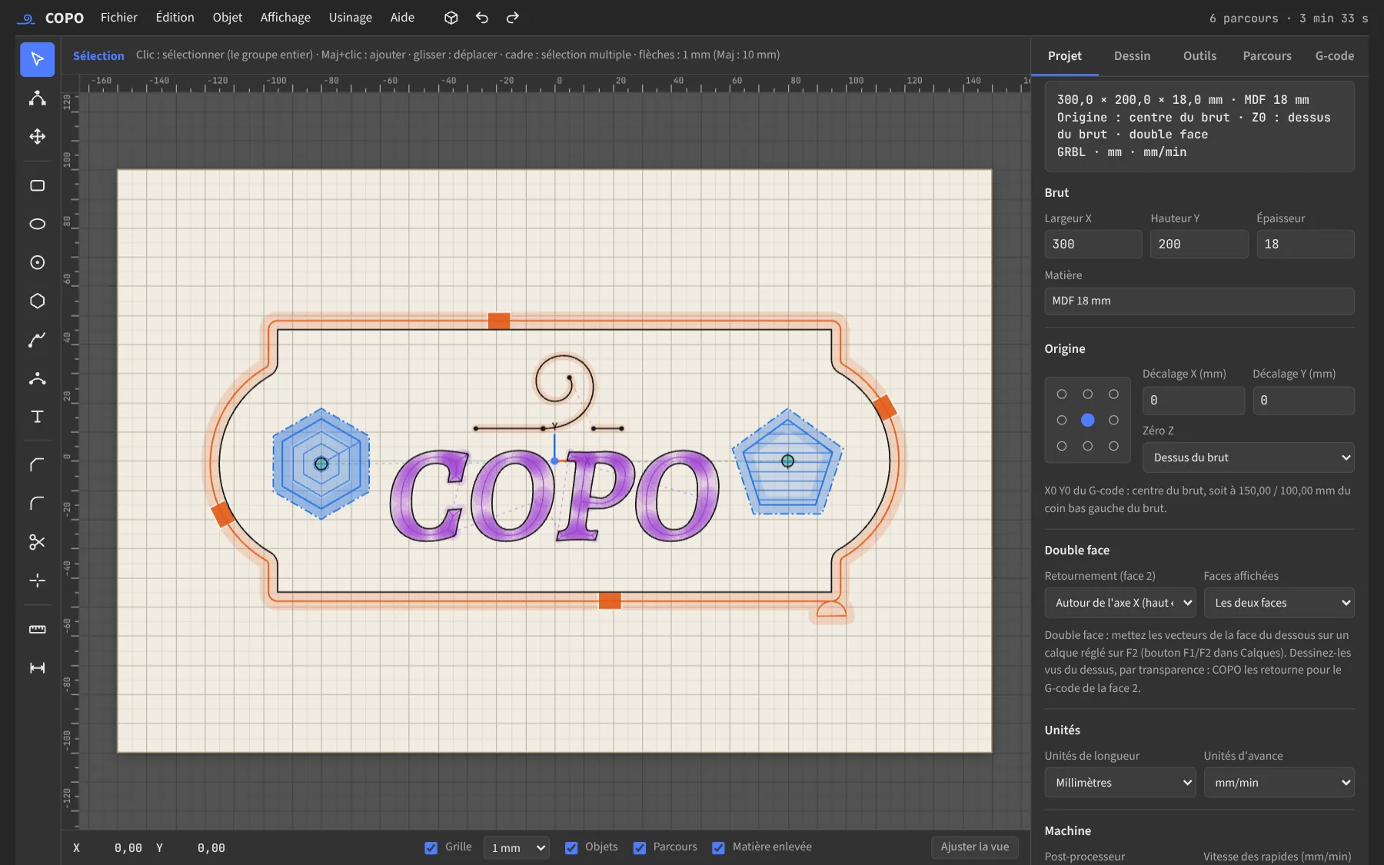Select the ruler measure tool

tap(37, 629)
